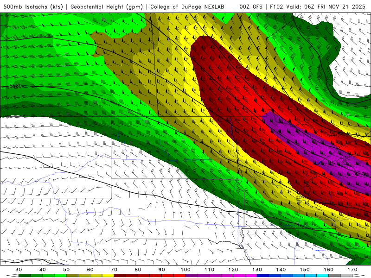This screenshot has width=371, height=278.
Task: Pick the darkest green swatch starting at 30
Action: point(25,276)
